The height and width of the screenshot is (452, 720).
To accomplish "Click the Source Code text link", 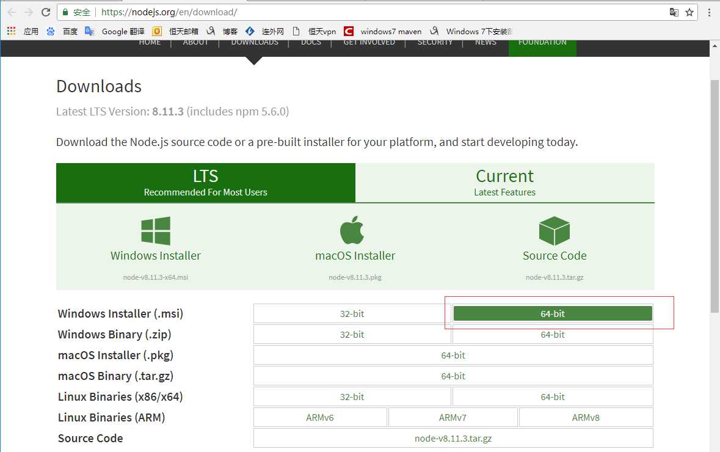I will [555, 256].
